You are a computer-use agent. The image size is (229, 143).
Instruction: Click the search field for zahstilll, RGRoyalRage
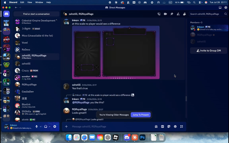tap(208, 14)
